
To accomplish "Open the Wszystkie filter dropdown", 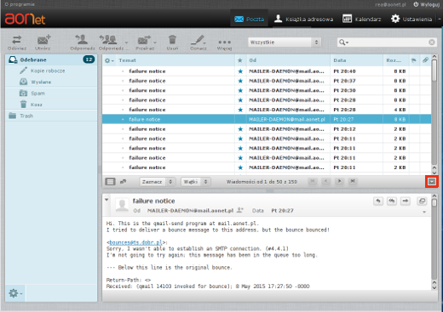I will click(x=285, y=43).
